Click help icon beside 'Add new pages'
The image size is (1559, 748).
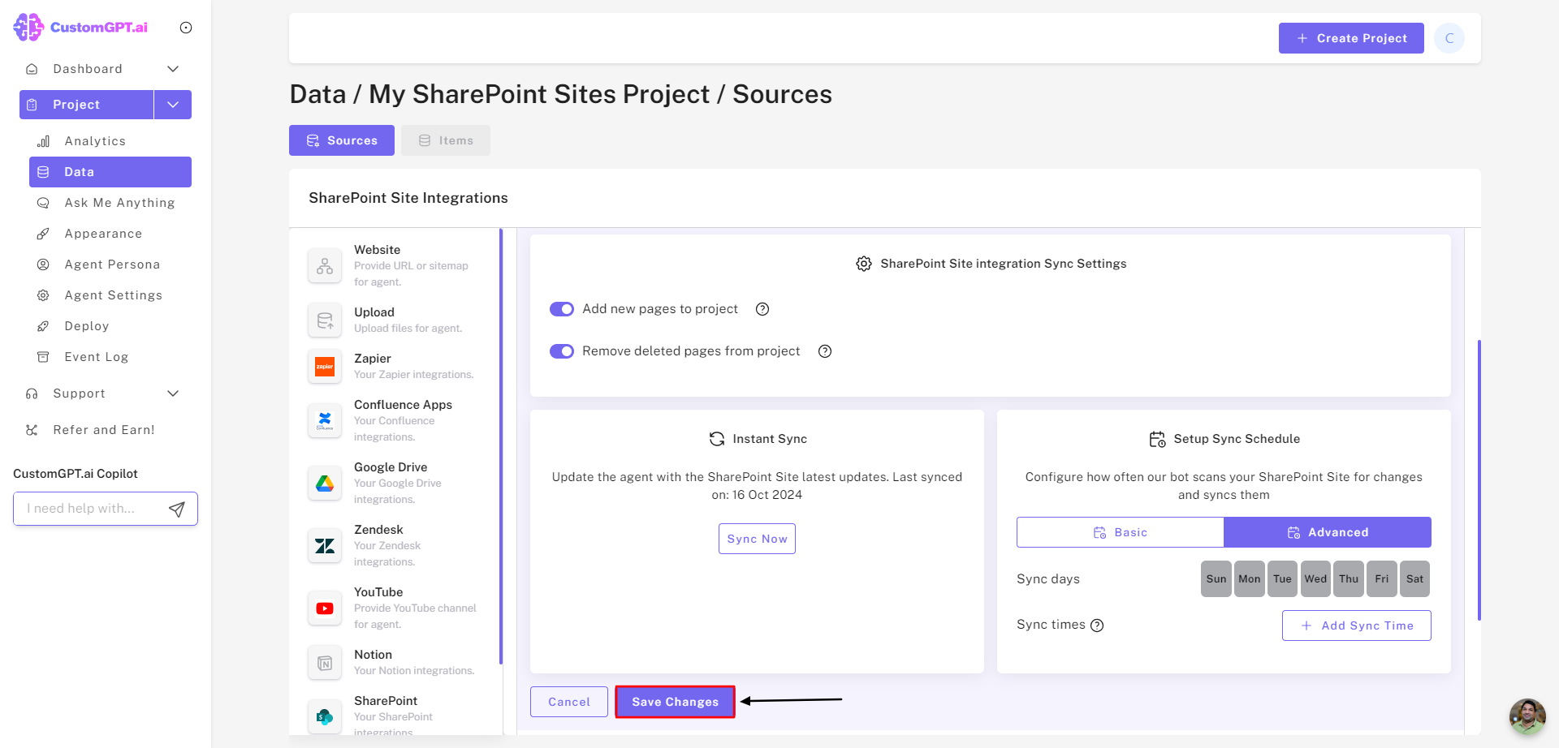pyautogui.click(x=762, y=309)
